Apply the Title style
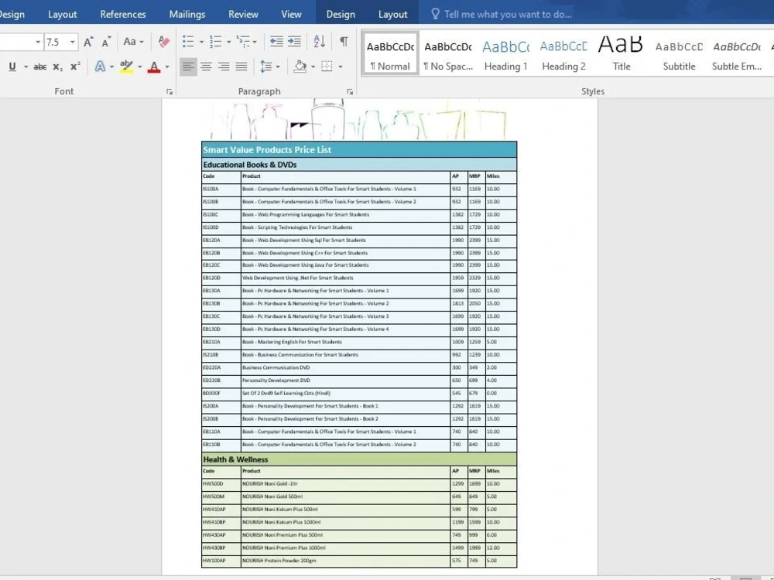 pos(622,54)
